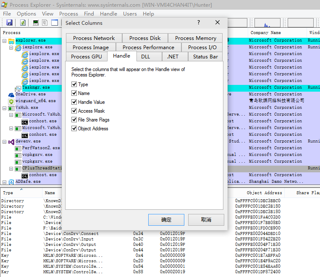Switch to the Process I/O tab
Viewport: 320px width, 277px height.
point(202,47)
